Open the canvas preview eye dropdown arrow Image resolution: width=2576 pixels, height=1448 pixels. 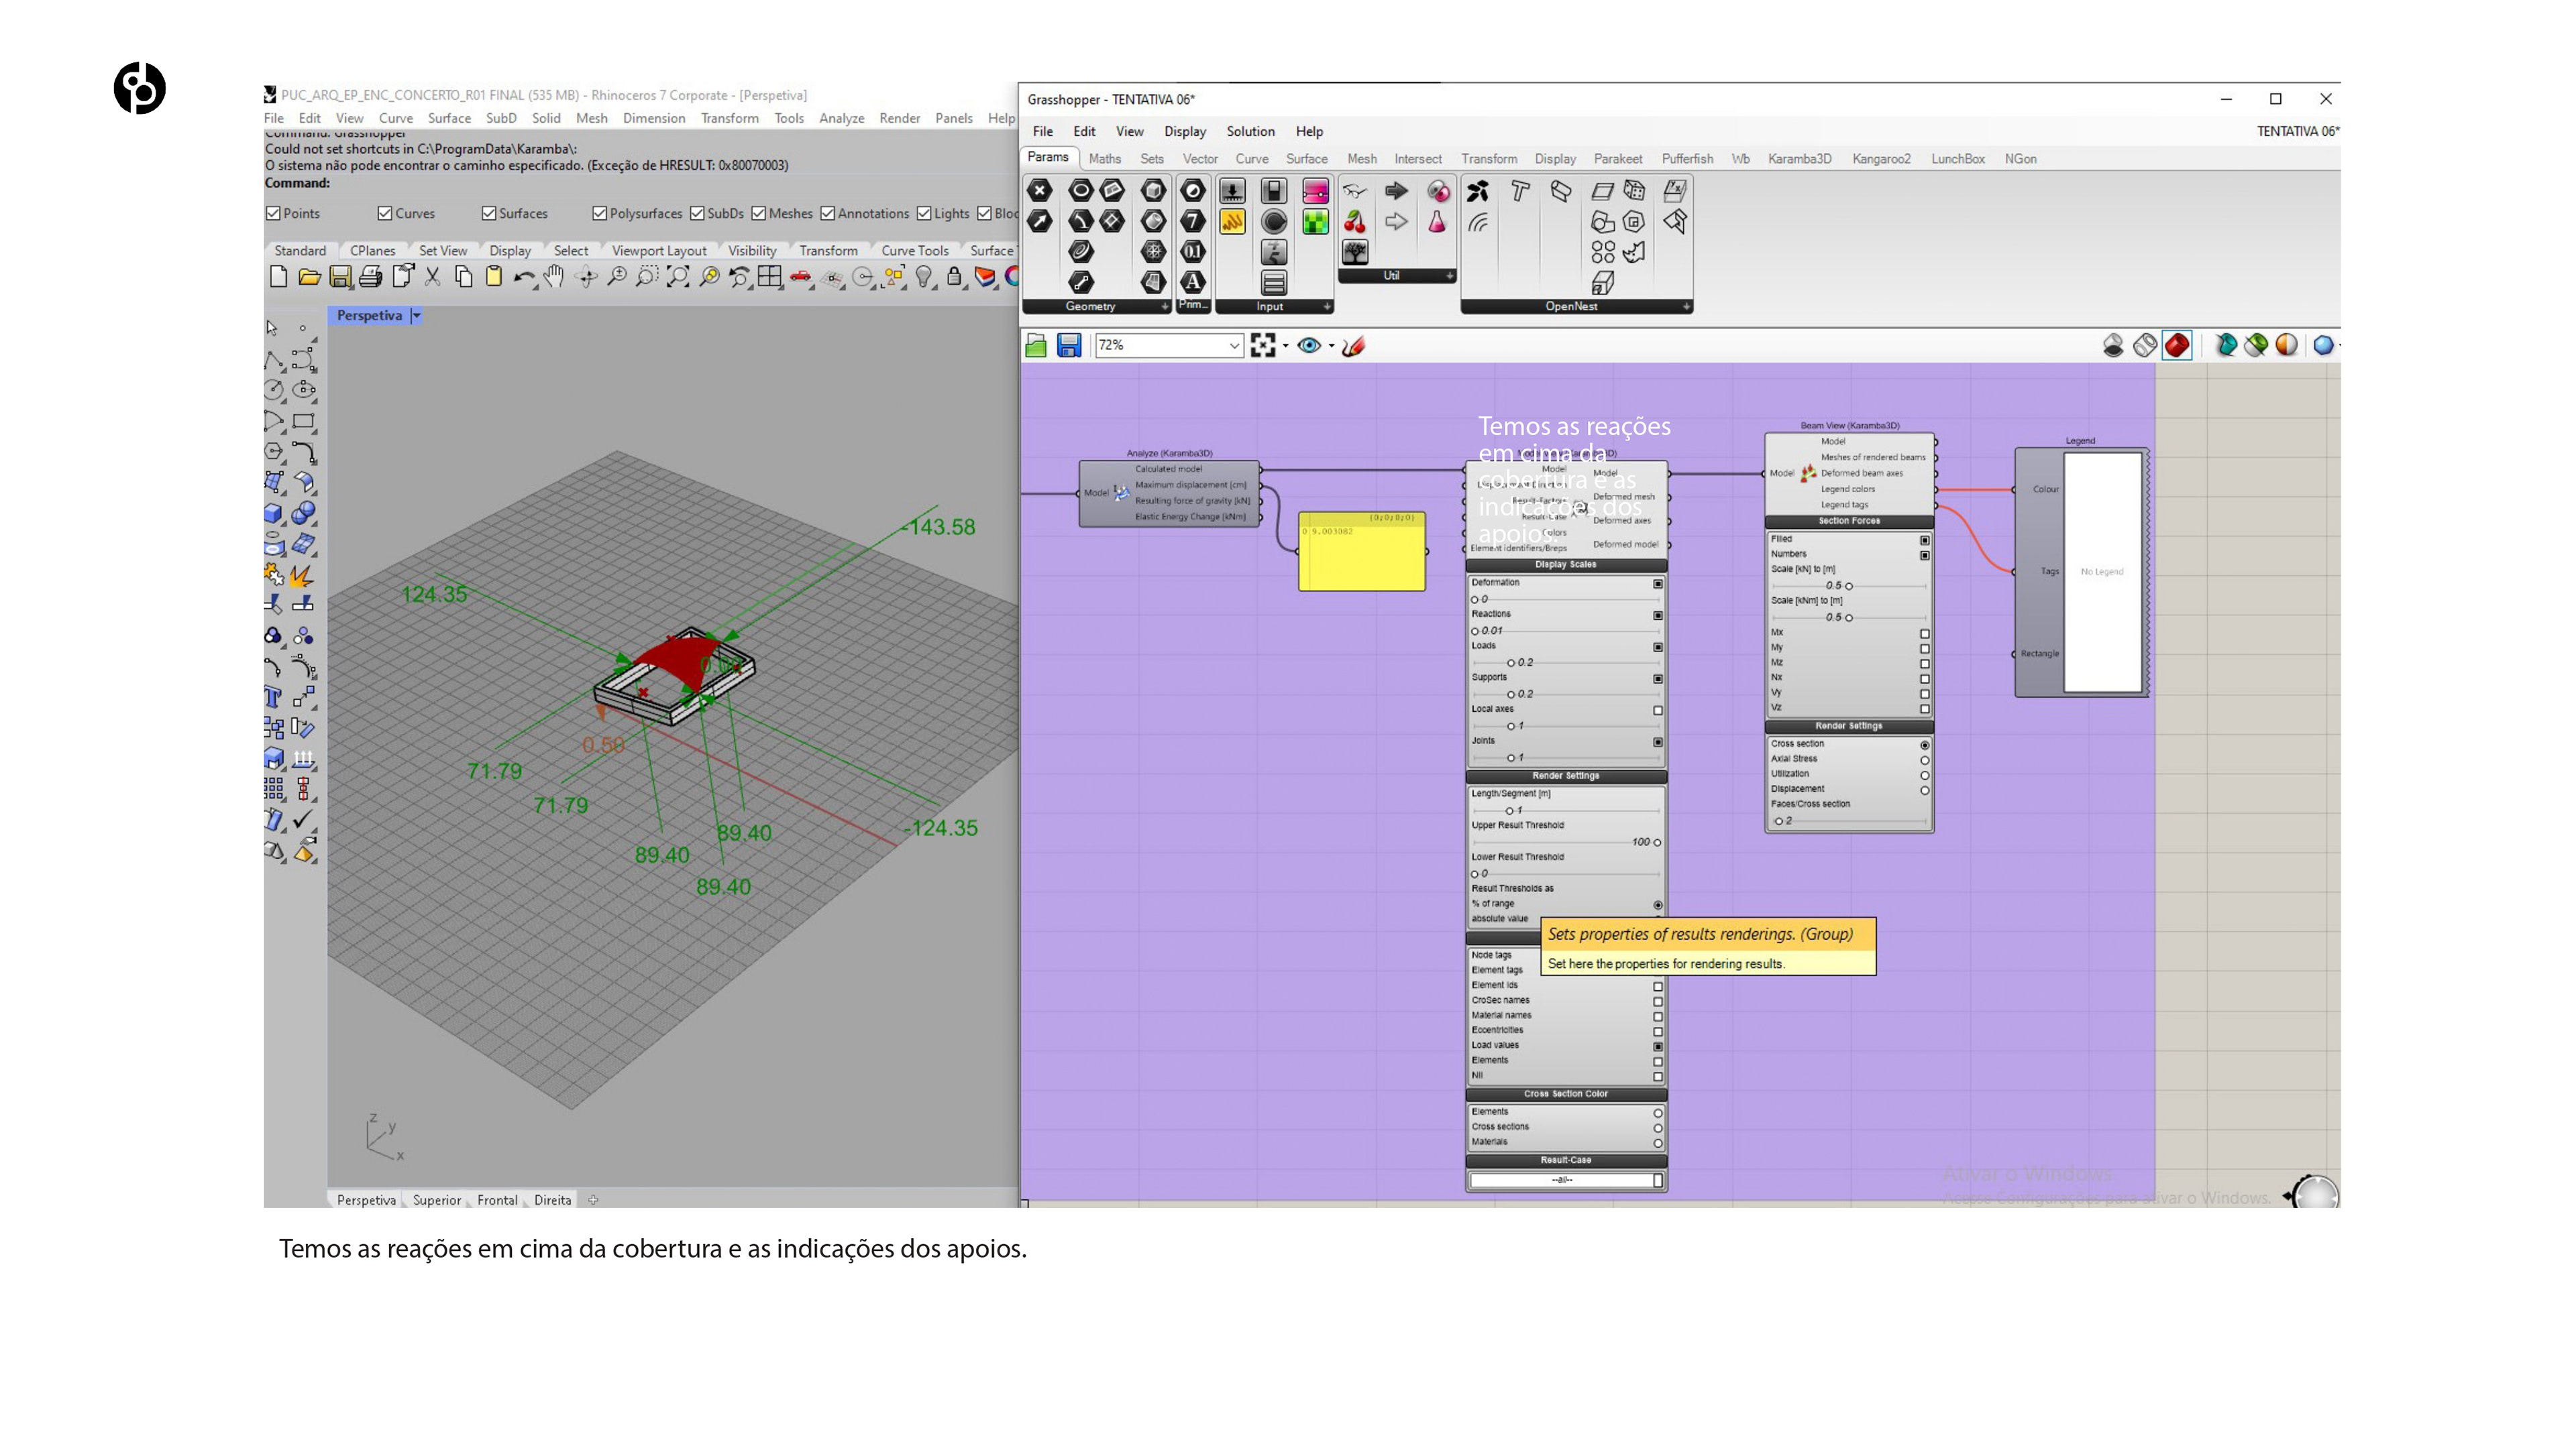1331,347
